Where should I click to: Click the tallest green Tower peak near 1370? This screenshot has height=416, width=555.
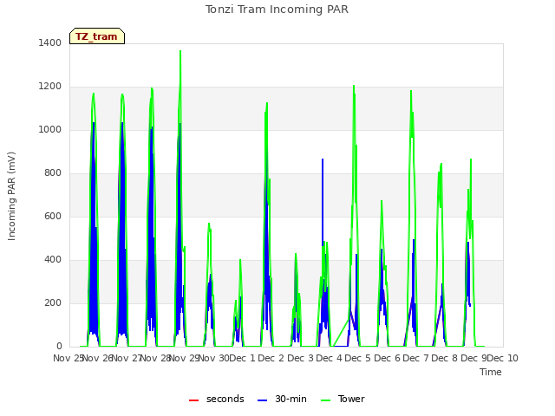(x=180, y=52)
